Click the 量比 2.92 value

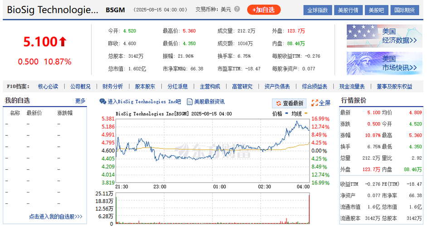(417, 158)
